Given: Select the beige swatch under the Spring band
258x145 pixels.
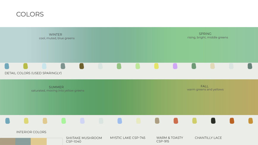Looking at the screenshot, I should coord(212,66).
